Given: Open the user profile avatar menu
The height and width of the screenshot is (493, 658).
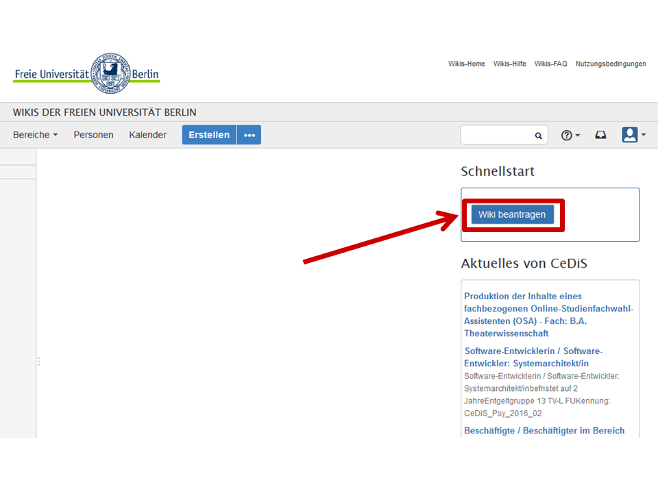Looking at the screenshot, I should 633,135.
